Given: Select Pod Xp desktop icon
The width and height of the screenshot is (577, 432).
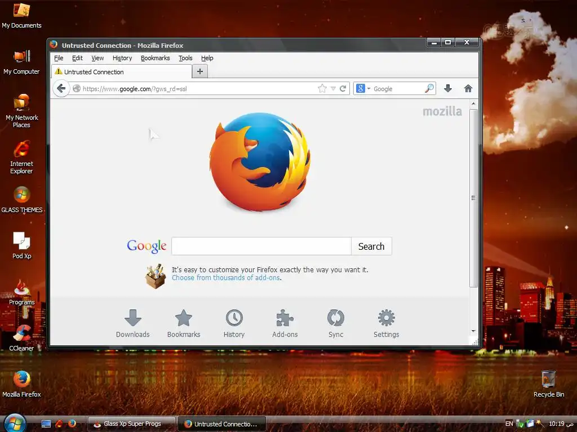Looking at the screenshot, I should 22,245.
